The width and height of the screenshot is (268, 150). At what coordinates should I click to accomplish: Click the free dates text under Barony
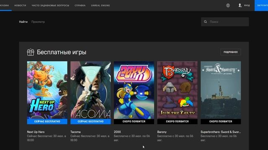coord(175,138)
